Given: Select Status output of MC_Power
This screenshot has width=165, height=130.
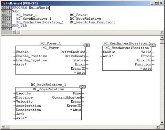Looking at the screenshot, I should pos(79,60).
